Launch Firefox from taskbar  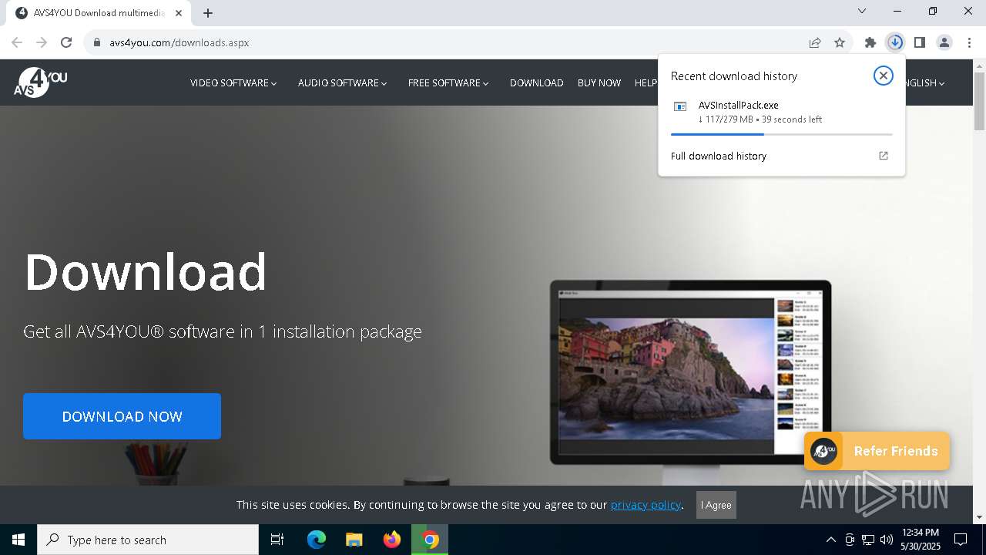392,540
